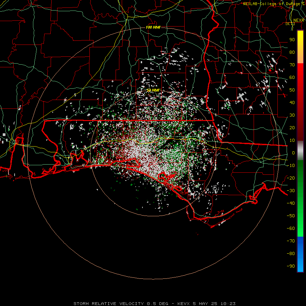The image size is (306, 306).
Task: Click the 80 value on velocity scale
Action: pos(292,52)
